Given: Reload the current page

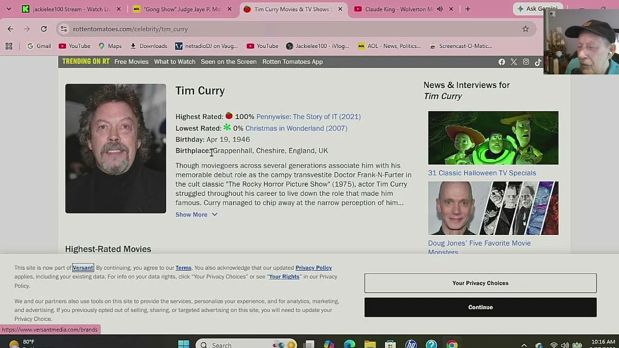Looking at the screenshot, I should point(44,29).
